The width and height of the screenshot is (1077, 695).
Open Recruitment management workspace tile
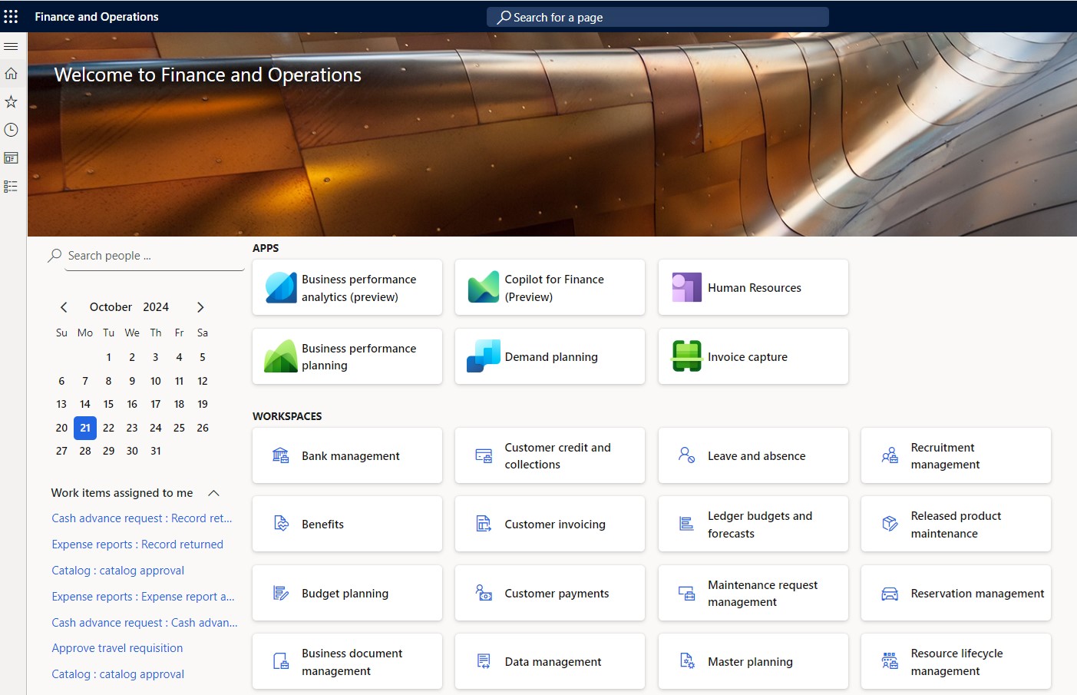tap(956, 455)
